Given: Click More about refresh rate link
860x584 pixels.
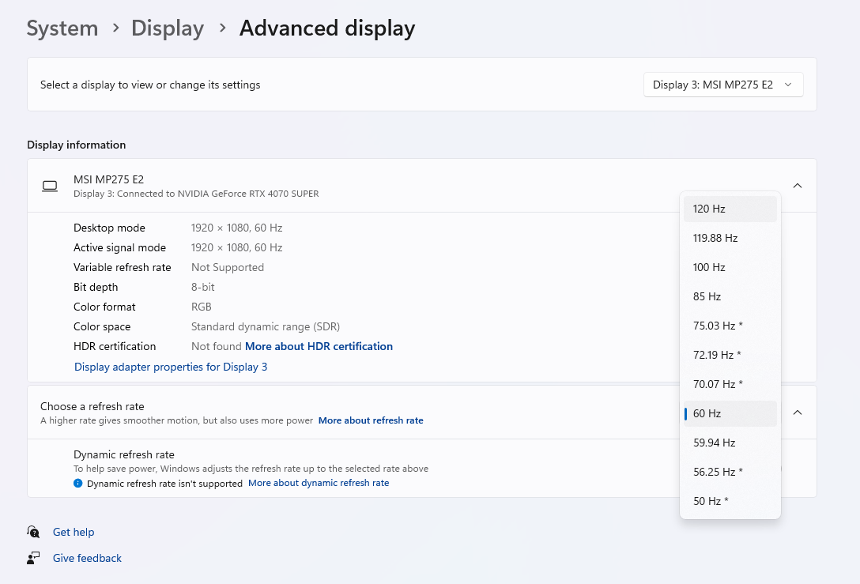Looking at the screenshot, I should click(371, 420).
